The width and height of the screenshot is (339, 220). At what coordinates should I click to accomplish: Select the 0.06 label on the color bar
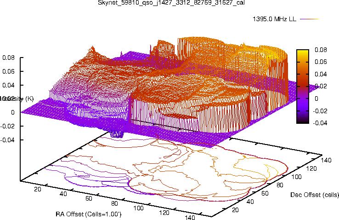[x=321, y=62]
